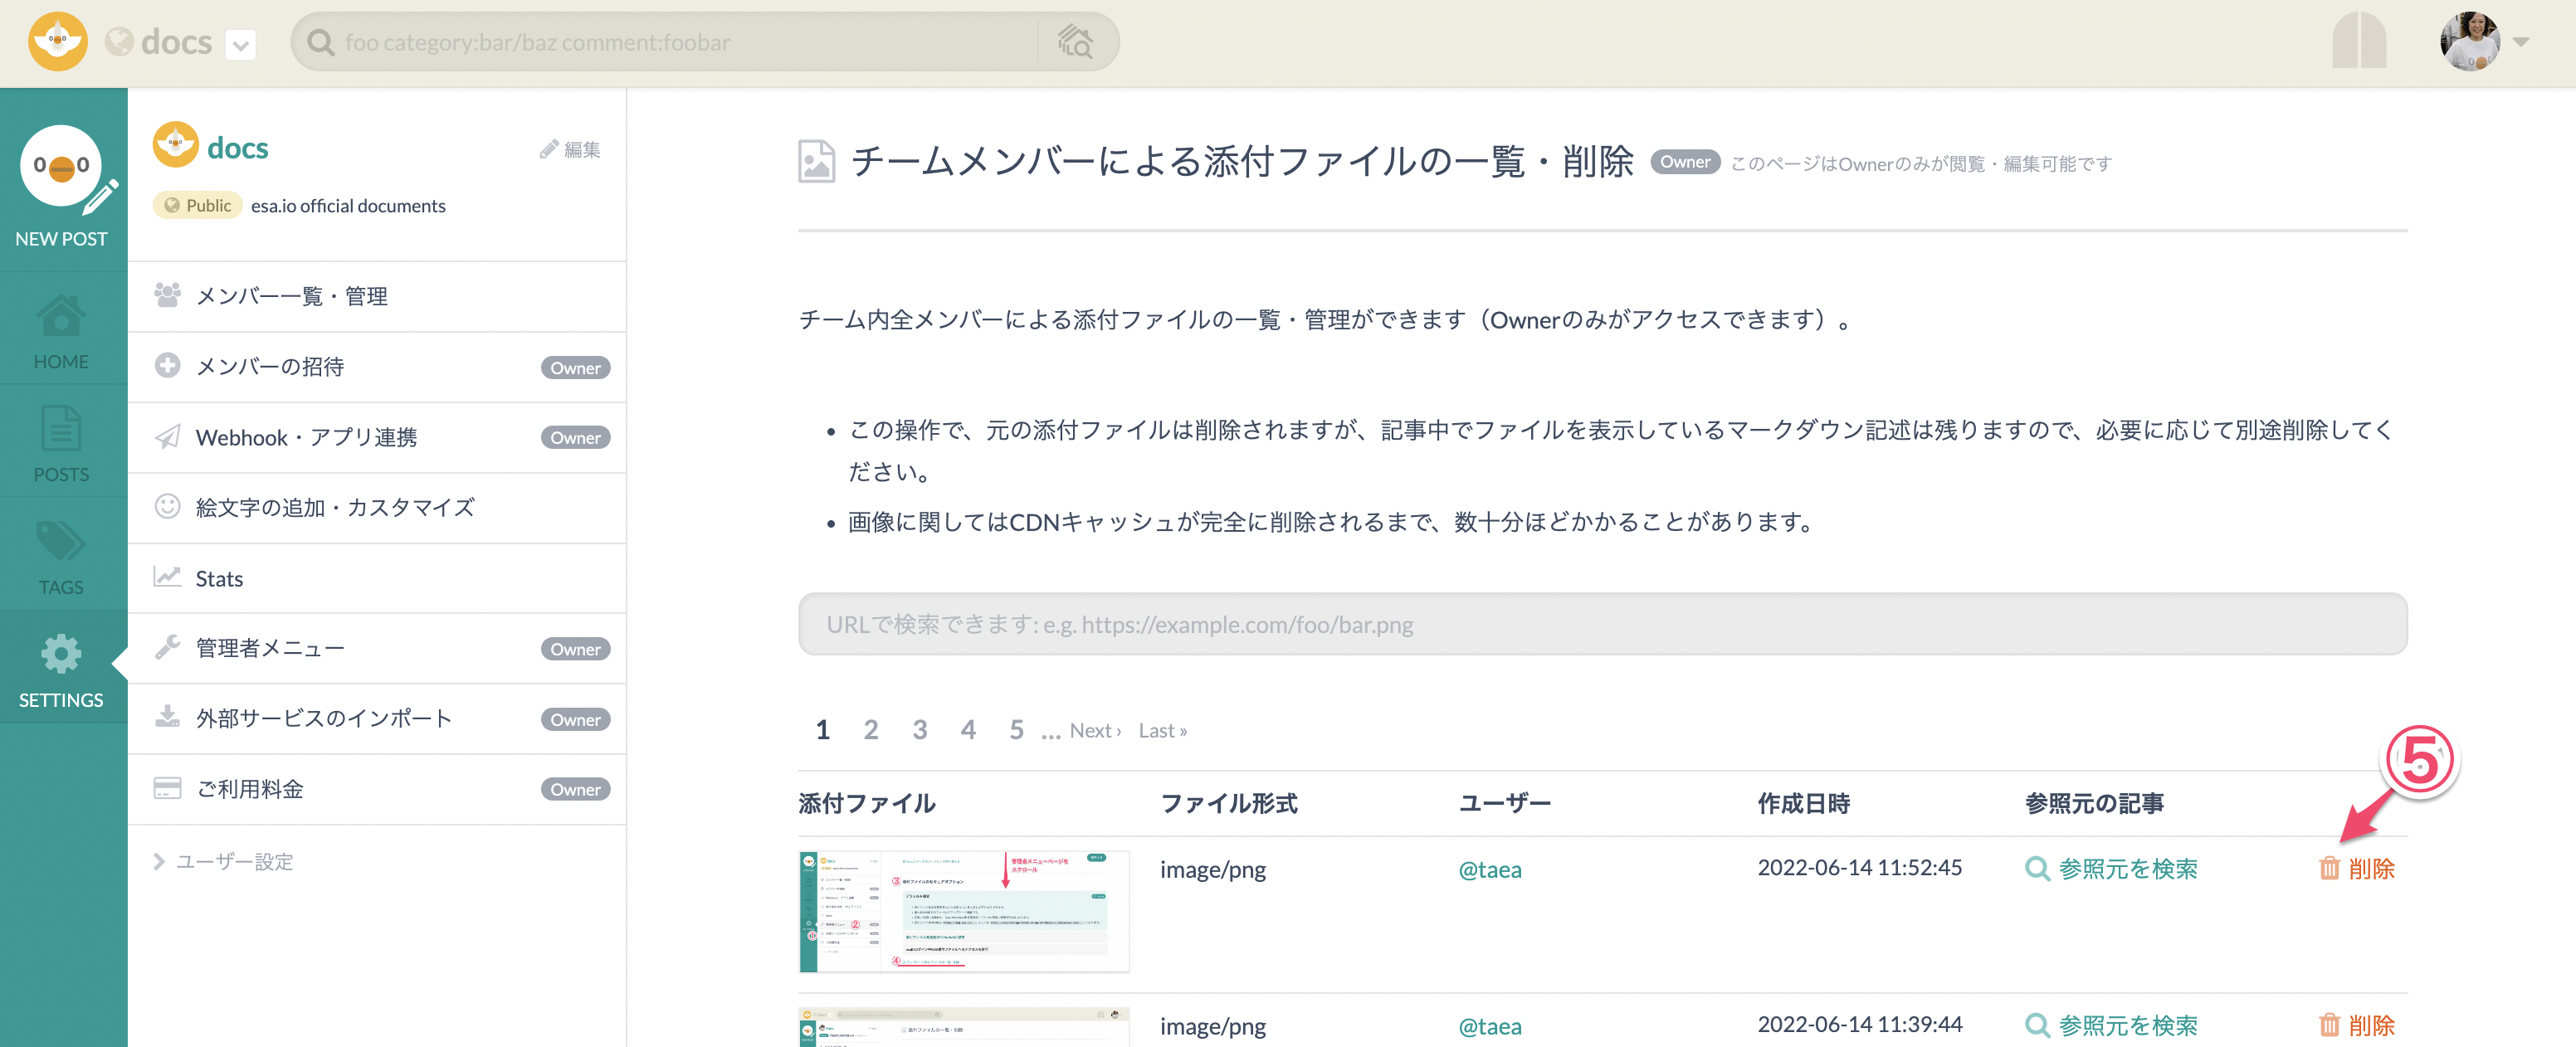Image resolution: width=2576 pixels, height=1047 pixels.
Task: Click the globe icon beside docs
Action: point(119,42)
